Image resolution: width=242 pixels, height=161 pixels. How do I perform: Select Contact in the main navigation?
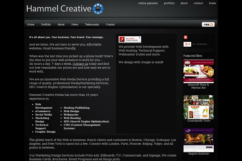[110, 24]
